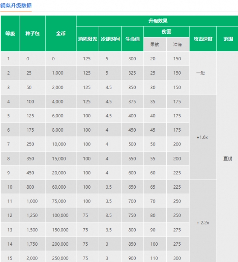Click the level 13 number cell
238x262 pixels.
pos(10,230)
